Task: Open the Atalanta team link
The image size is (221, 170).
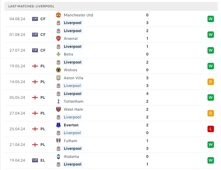Action: pyautogui.click(x=71, y=157)
